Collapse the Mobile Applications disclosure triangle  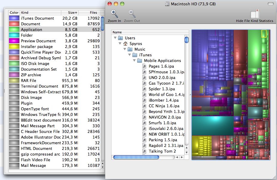[134, 60]
